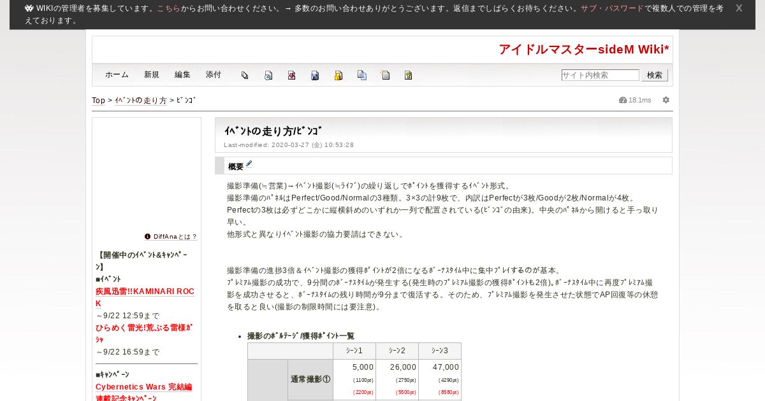This screenshot has height=401, width=765.
Task: Click the ｼｰﾝ1 table header
Action: pyautogui.click(x=354, y=351)
